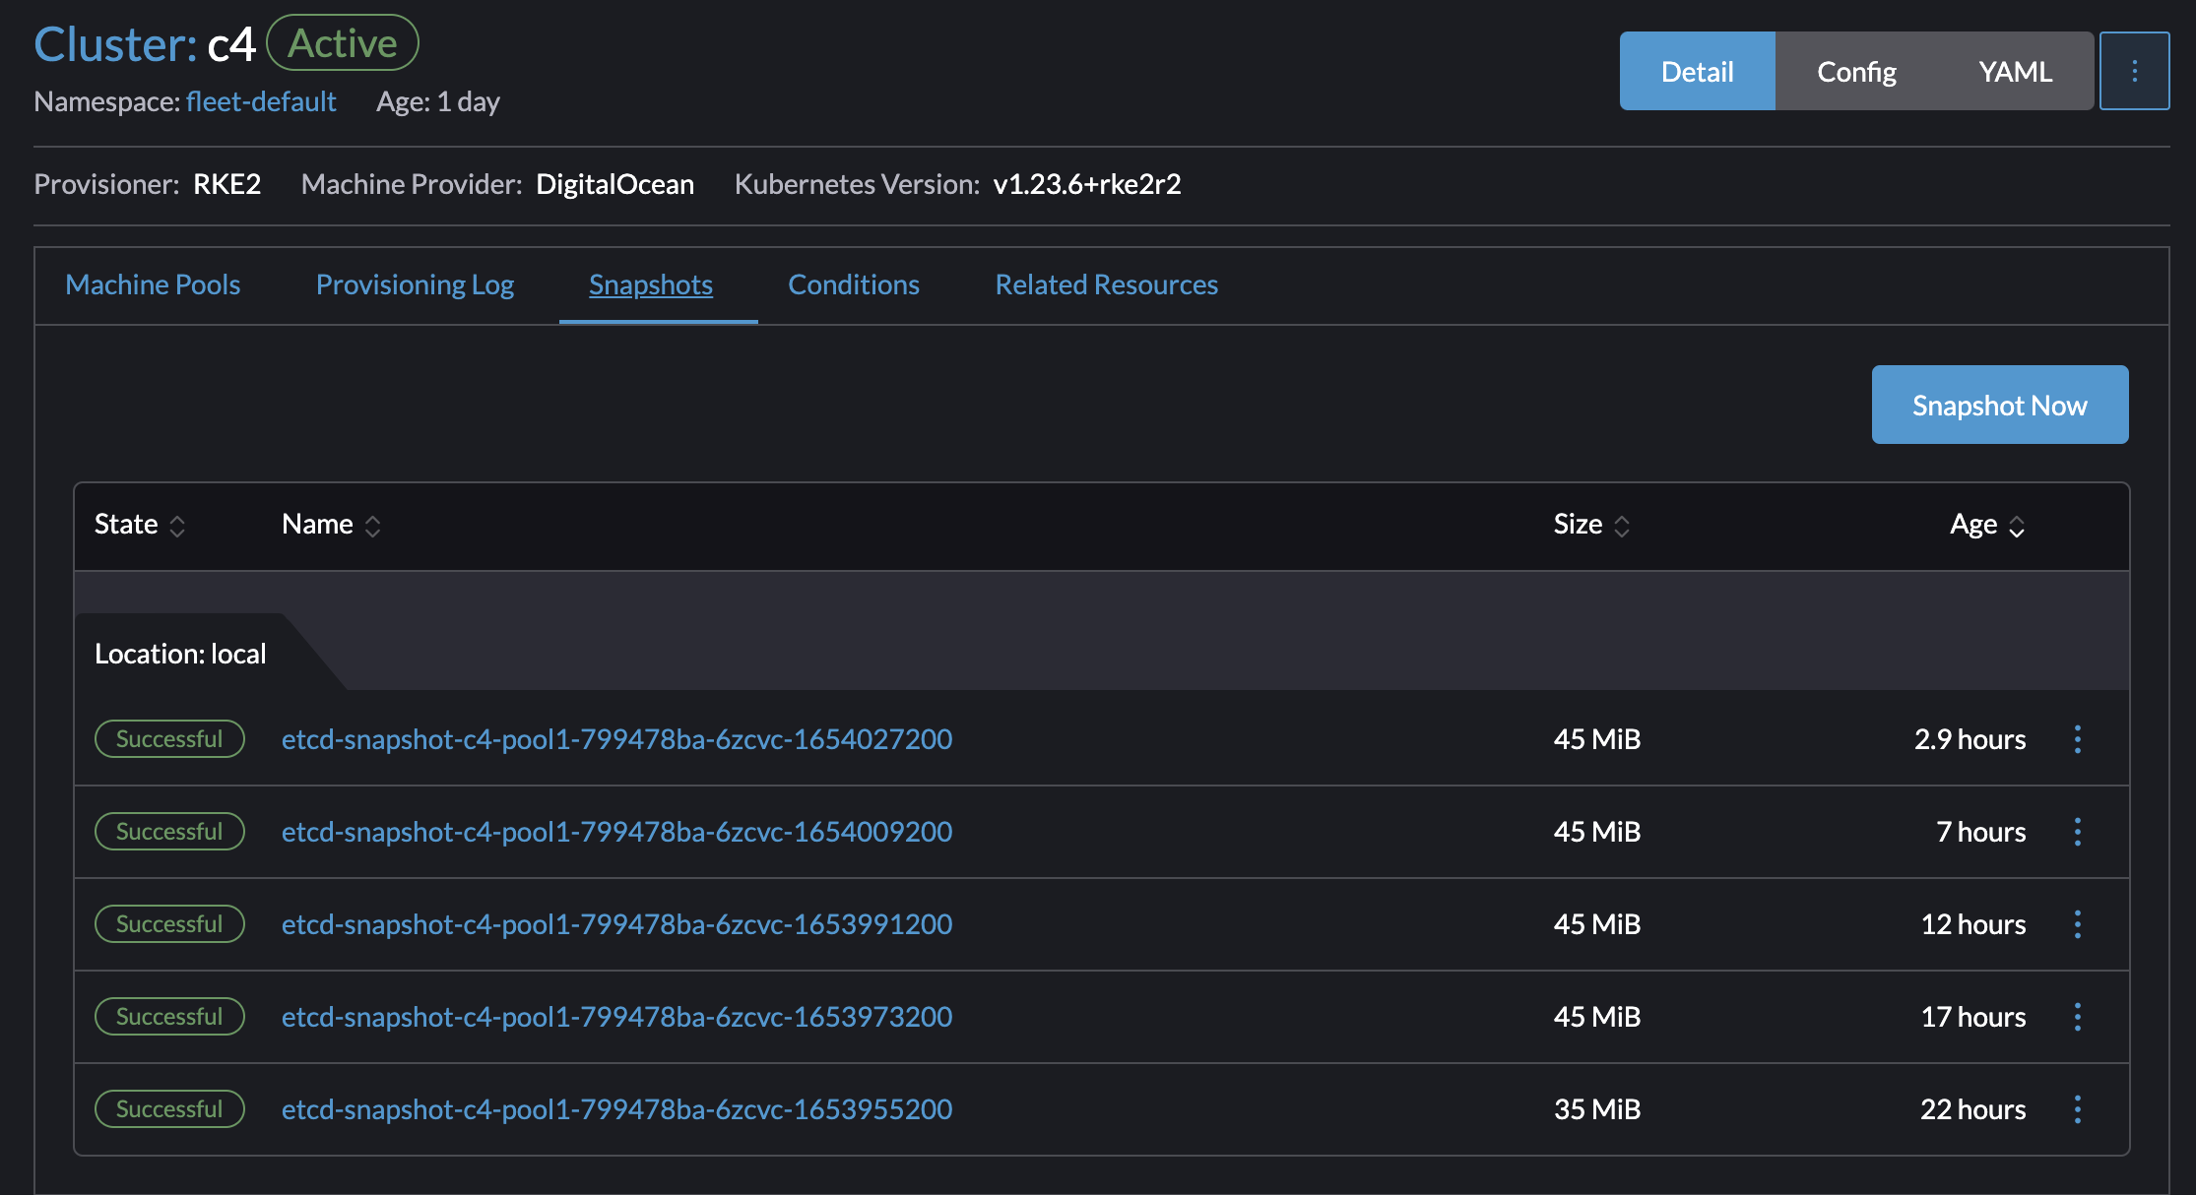The height and width of the screenshot is (1195, 2196).
Task: Open actions menu for snapshot ending 1654027200
Action: click(2077, 738)
